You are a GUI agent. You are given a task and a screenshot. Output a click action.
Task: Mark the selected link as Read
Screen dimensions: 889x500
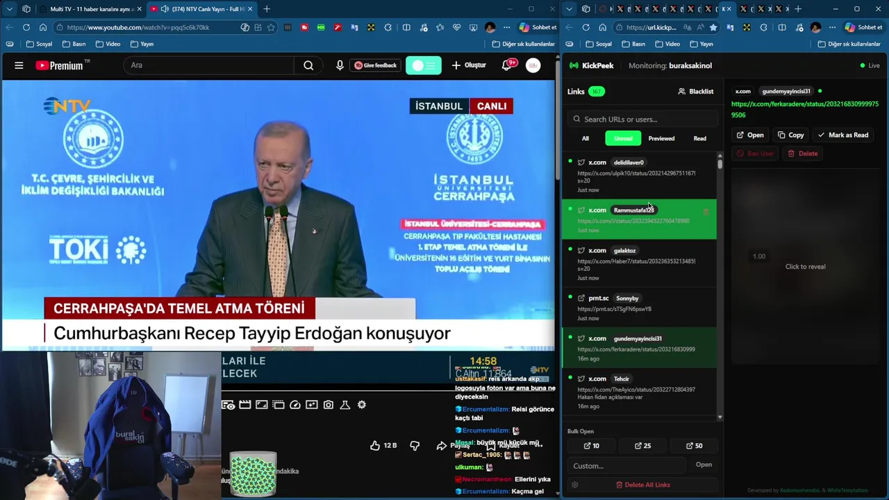click(843, 135)
